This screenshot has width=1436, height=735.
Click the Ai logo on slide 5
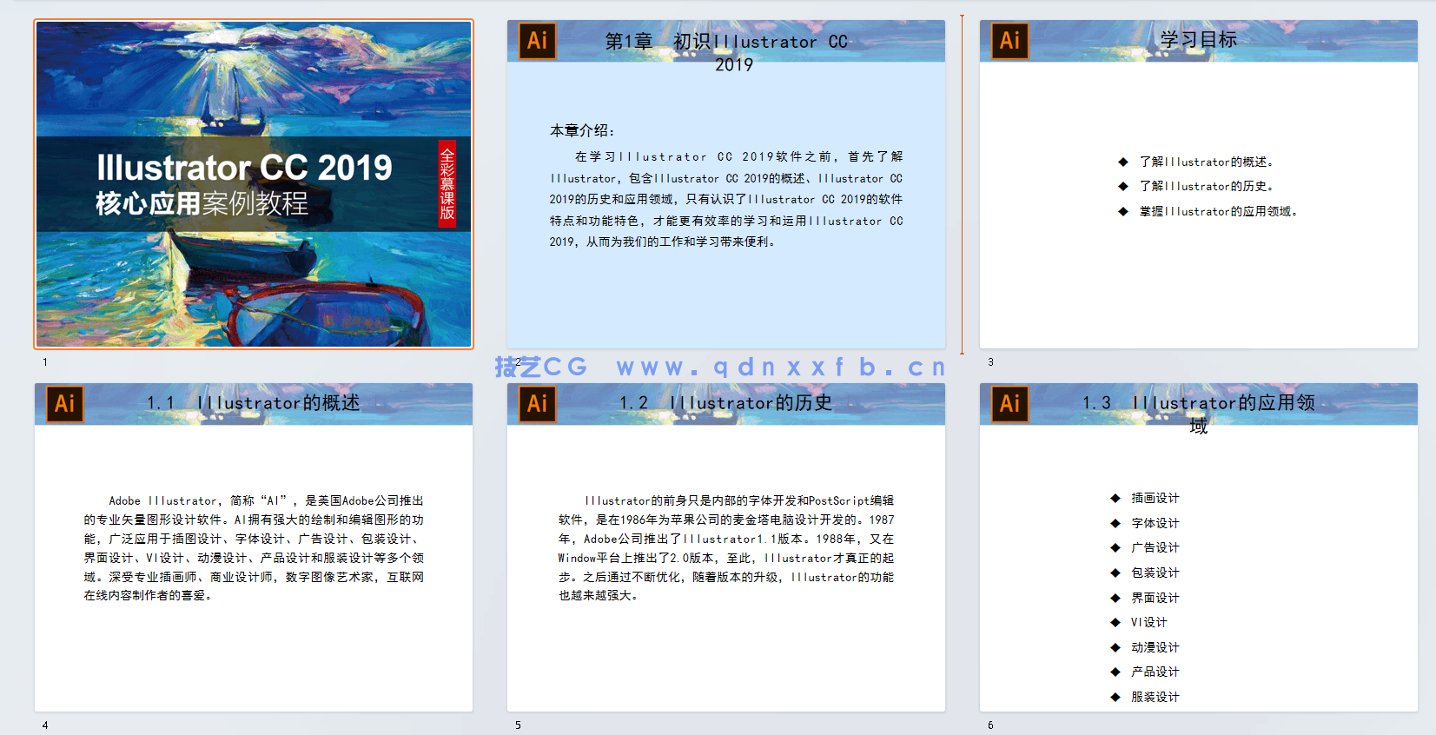pyautogui.click(x=537, y=404)
